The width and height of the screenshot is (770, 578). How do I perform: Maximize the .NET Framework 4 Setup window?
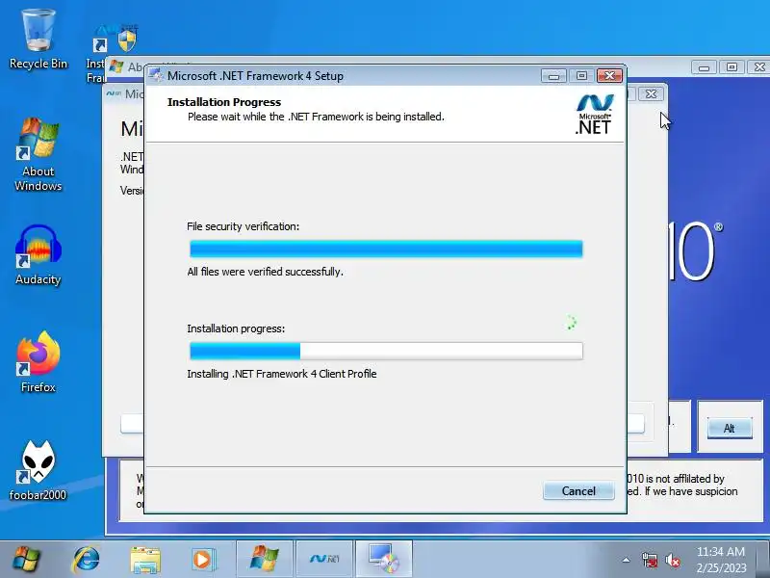tap(581, 76)
